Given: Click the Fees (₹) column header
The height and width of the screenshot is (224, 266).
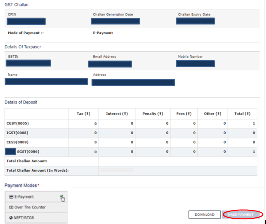Looking at the screenshot, I should pos(184,113).
